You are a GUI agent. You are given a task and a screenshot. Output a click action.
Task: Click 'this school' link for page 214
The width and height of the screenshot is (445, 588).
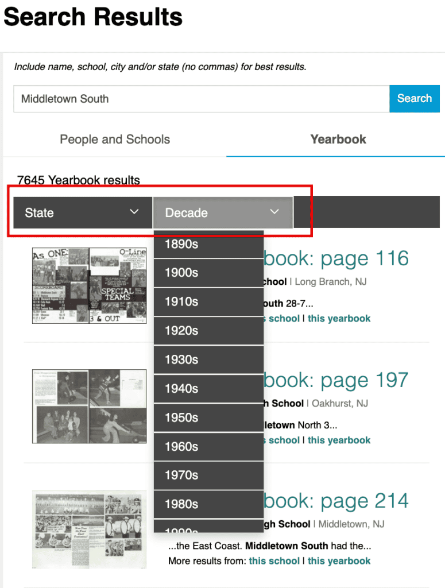click(x=274, y=561)
